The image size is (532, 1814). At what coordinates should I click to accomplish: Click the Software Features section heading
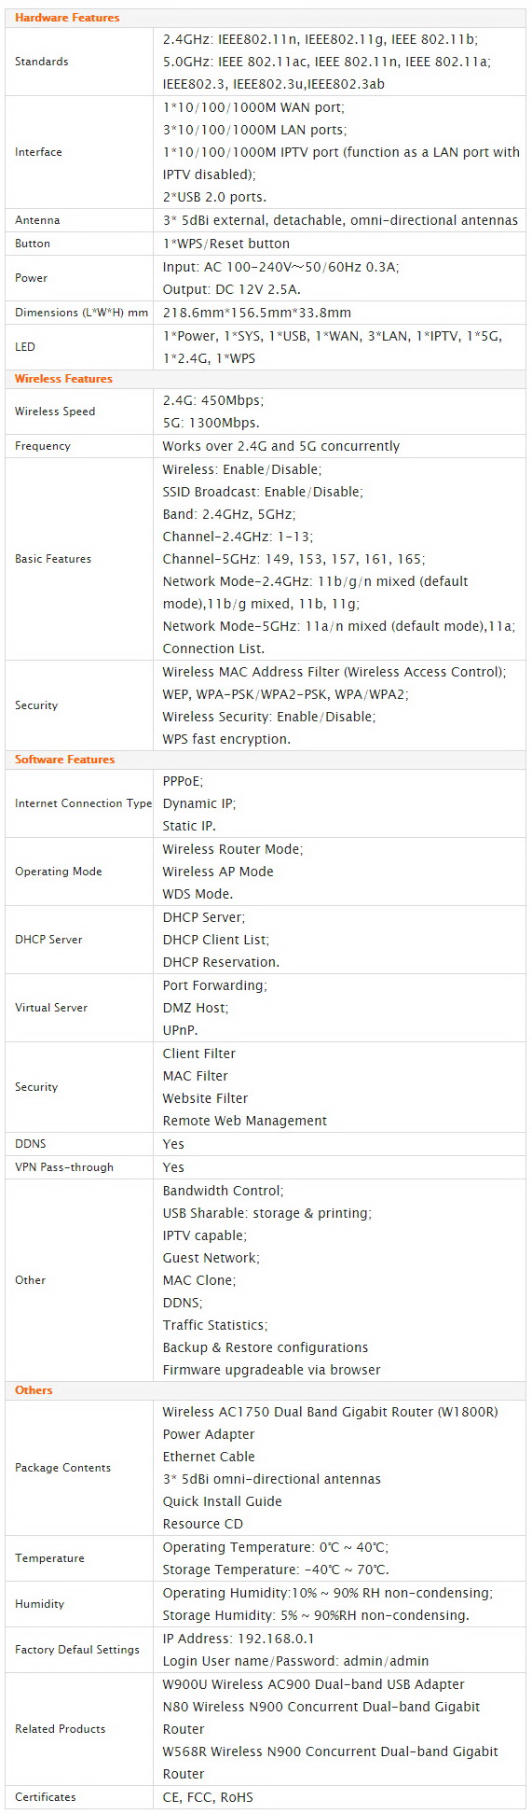pos(64,760)
